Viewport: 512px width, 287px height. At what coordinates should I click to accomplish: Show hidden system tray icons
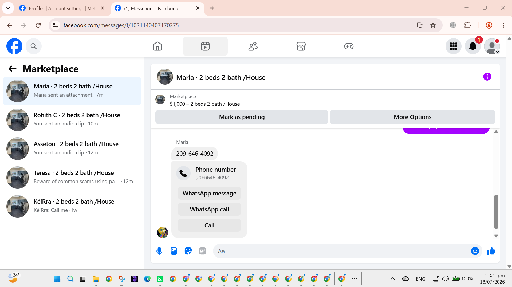pos(392,279)
